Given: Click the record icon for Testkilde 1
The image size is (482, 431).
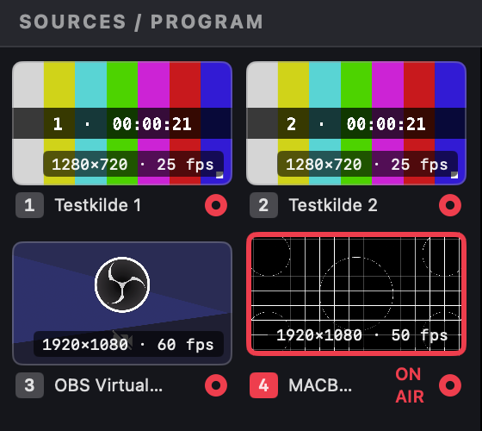Looking at the screenshot, I should (216, 205).
